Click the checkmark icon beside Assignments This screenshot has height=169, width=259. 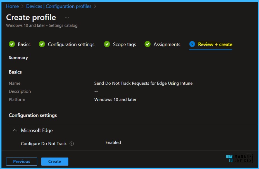point(148,44)
